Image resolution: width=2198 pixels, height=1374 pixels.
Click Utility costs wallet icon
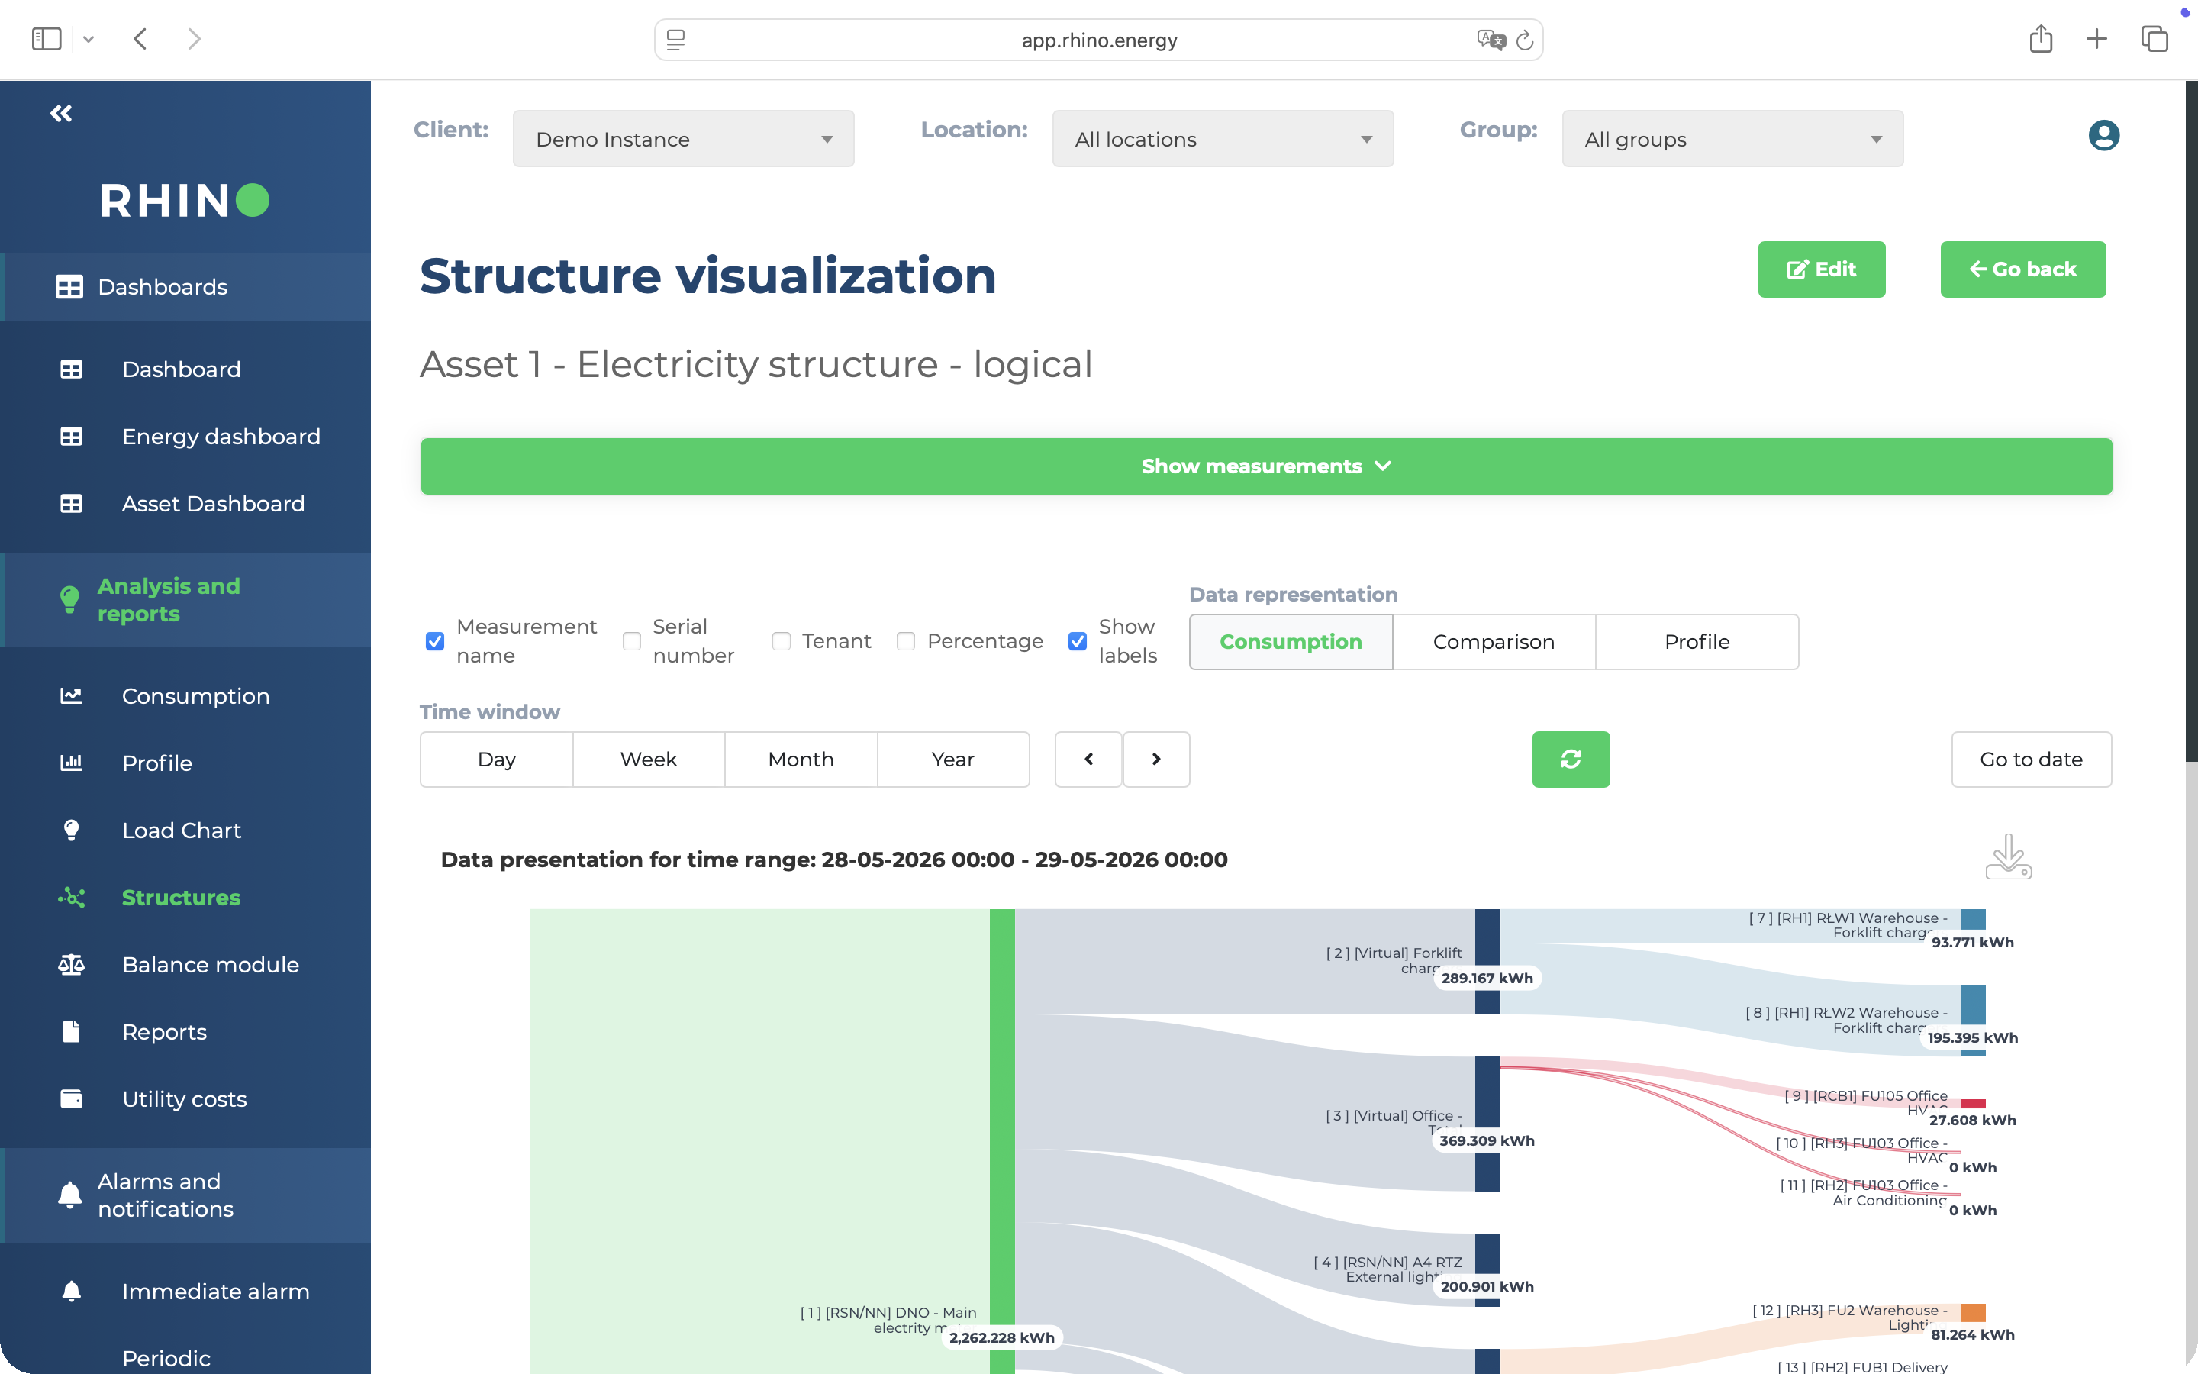point(71,1099)
